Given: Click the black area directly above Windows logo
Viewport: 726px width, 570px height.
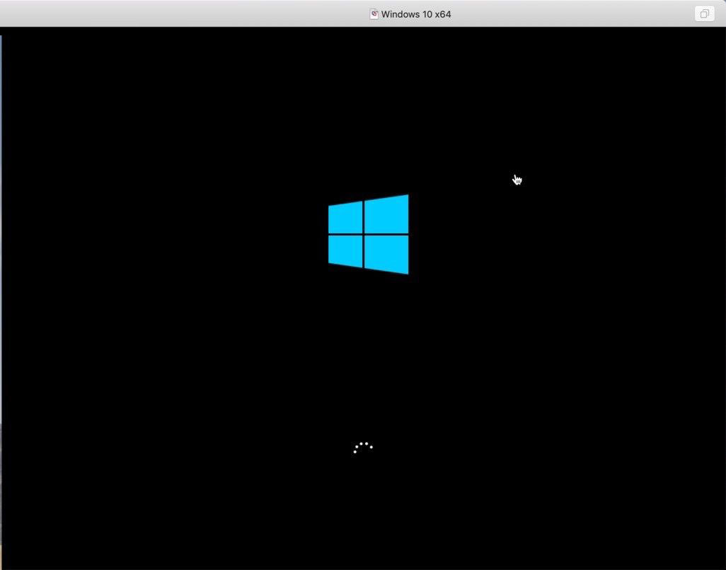Looking at the screenshot, I should 368,111.
